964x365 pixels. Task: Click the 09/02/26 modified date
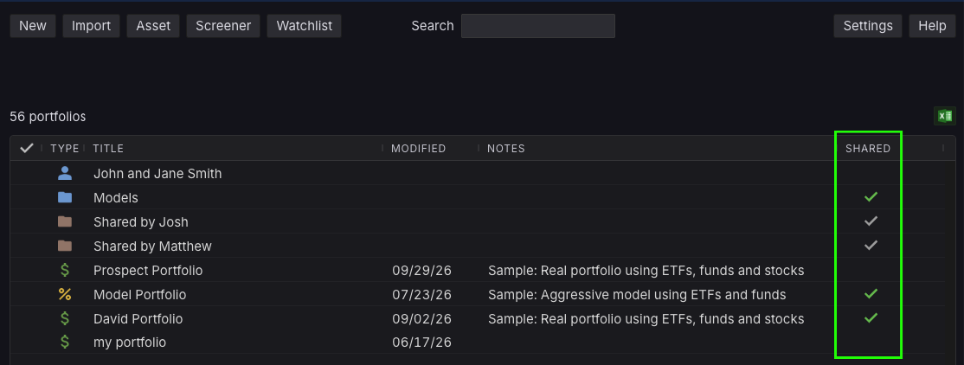coord(421,319)
